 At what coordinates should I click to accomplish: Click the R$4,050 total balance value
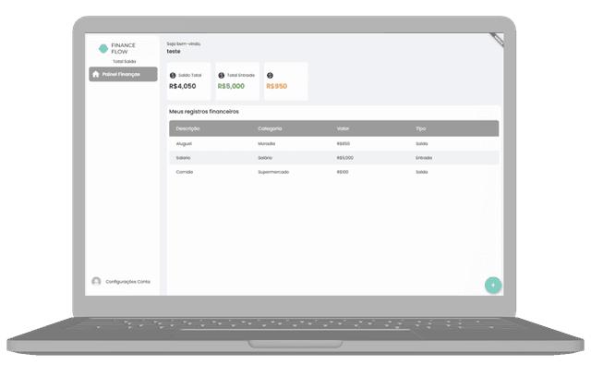[182, 86]
